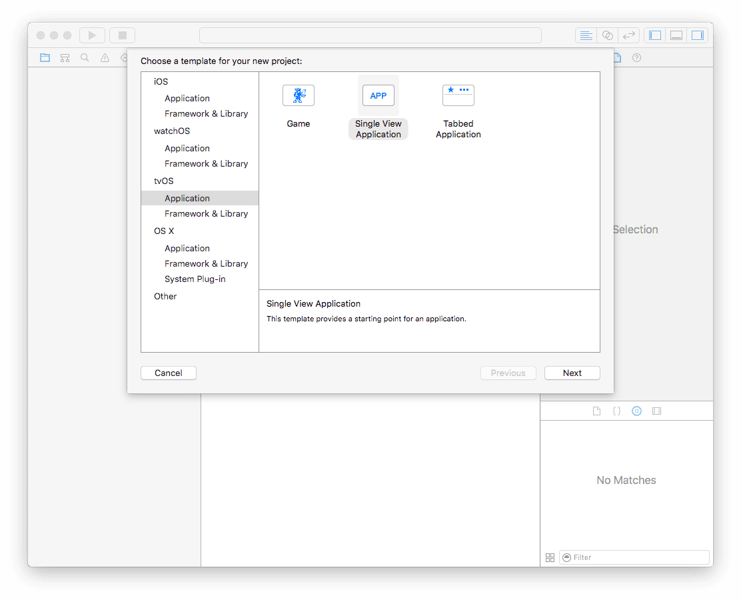Open the Object library circle icon

click(x=636, y=411)
